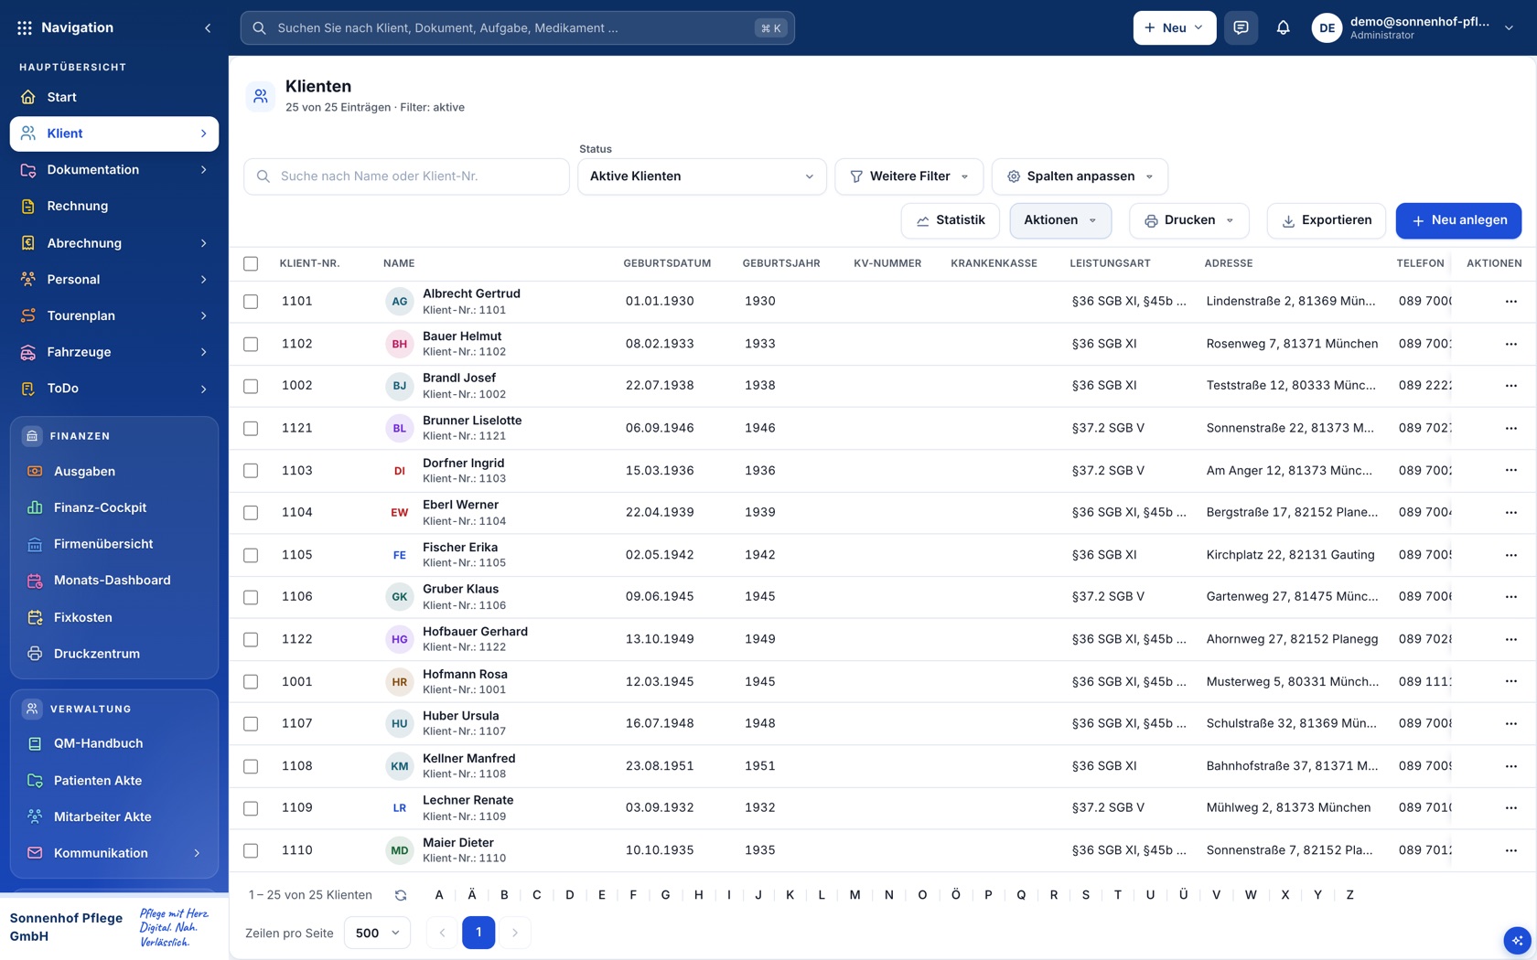The width and height of the screenshot is (1537, 960).
Task: Click the DE user avatar
Action: (1327, 27)
